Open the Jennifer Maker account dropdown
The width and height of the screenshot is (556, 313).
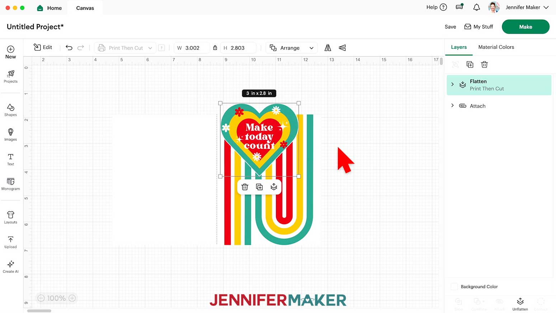click(x=527, y=7)
